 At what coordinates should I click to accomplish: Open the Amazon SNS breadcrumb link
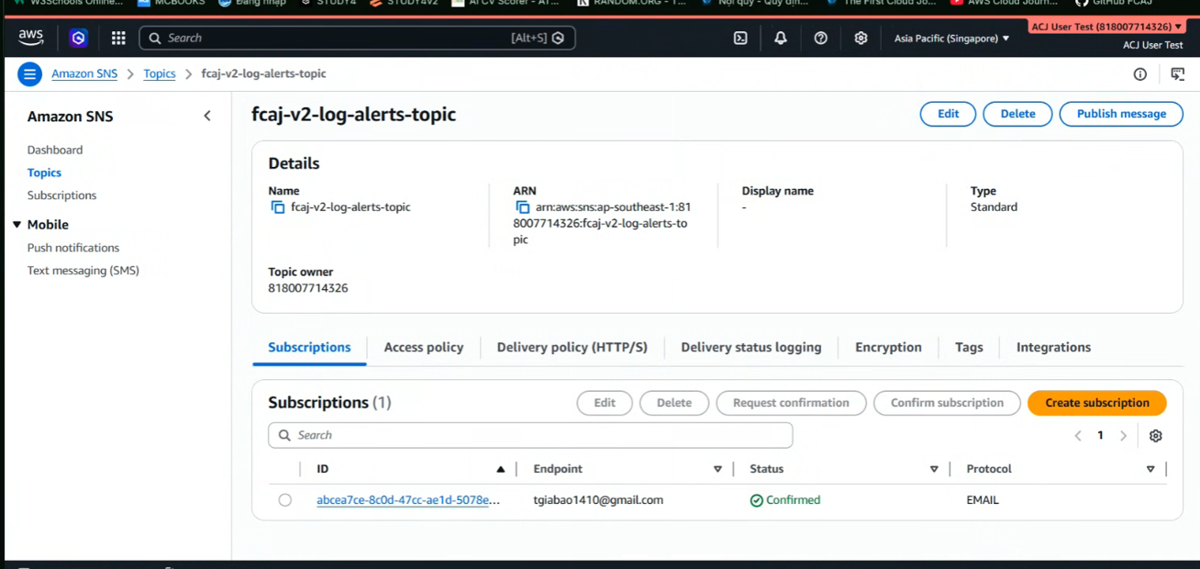84,74
